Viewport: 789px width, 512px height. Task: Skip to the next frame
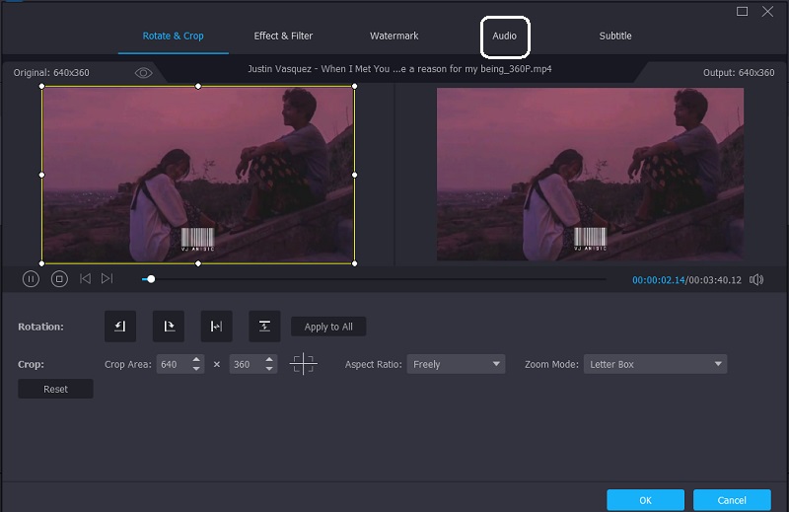click(x=107, y=279)
